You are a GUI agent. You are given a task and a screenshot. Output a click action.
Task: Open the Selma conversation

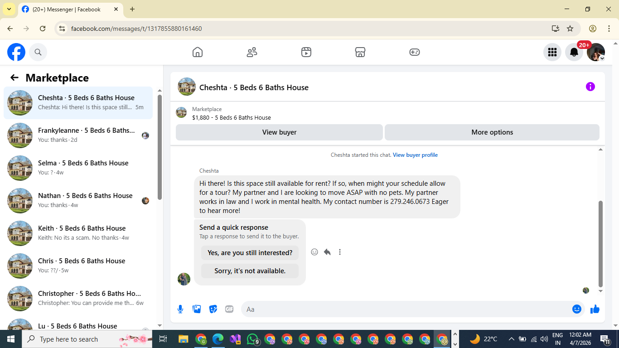(x=78, y=168)
